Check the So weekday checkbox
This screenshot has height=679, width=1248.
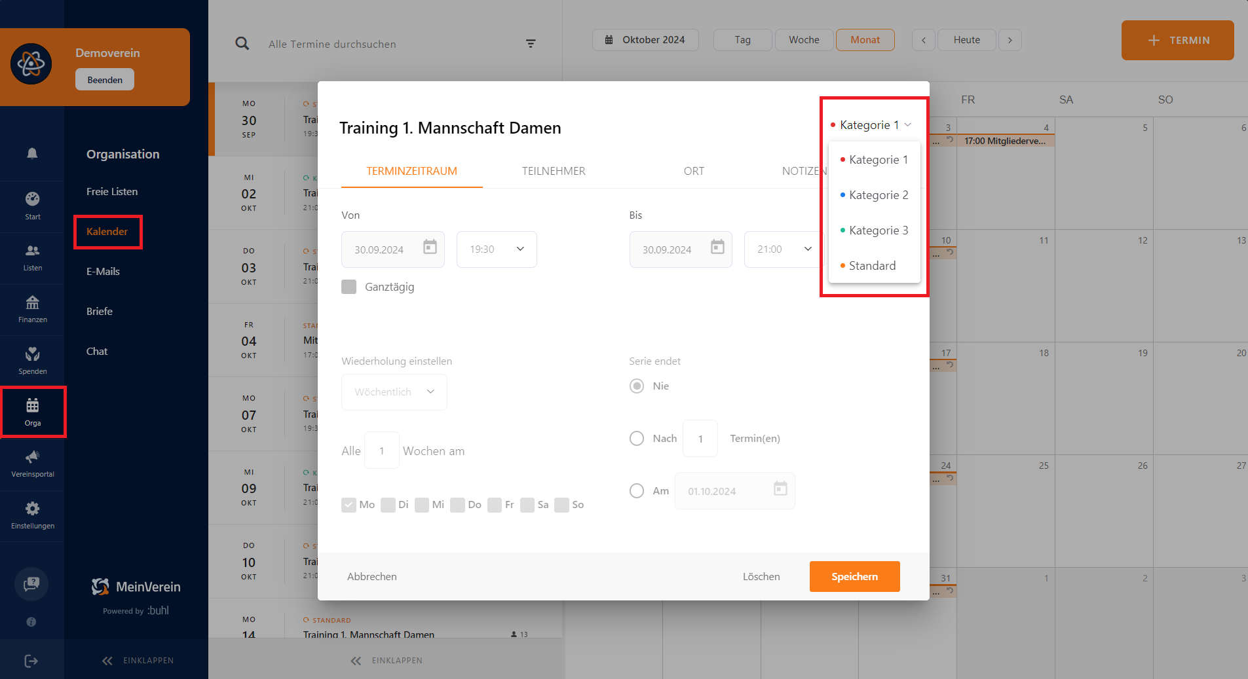coord(561,505)
